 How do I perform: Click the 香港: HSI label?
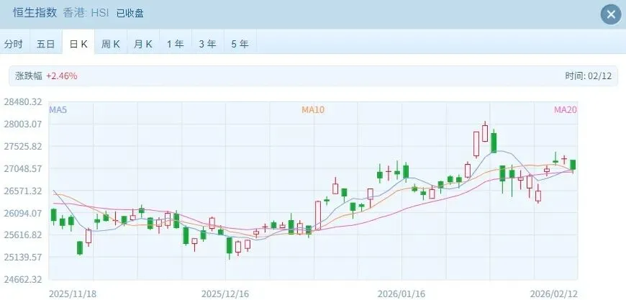click(x=86, y=13)
